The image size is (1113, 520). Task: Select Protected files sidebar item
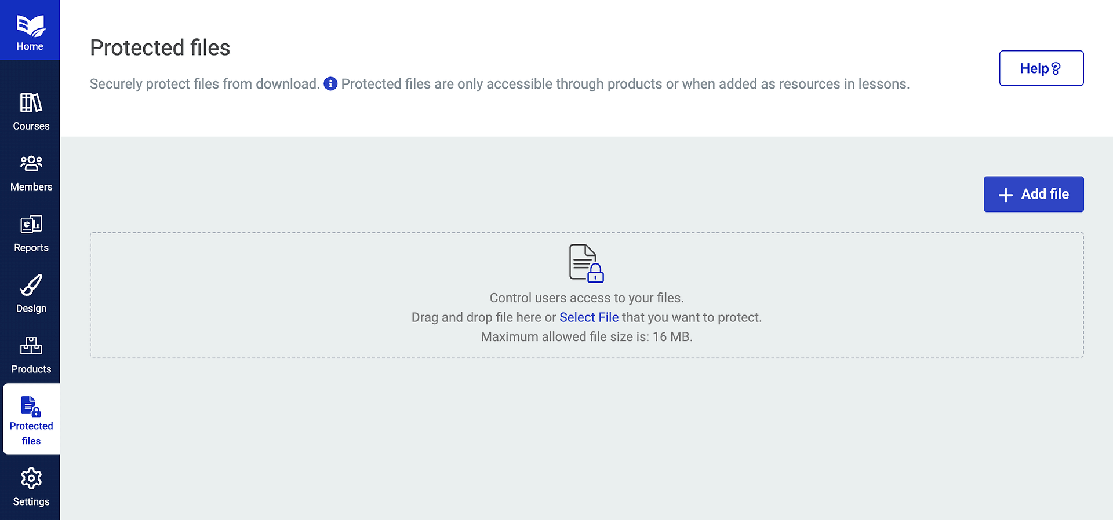click(x=31, y=419)
